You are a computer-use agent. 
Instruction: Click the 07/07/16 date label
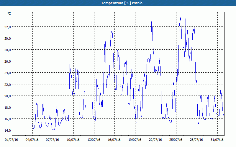click(x=53, y=140)
